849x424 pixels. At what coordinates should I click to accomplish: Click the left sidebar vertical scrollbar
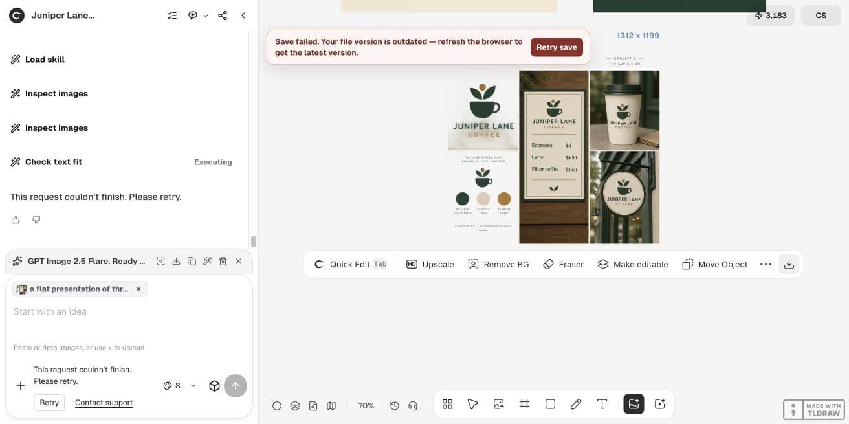coord(254,241)
